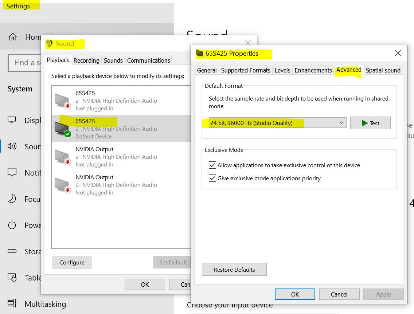
Task: Click OK in 65S425 Properties dialog
Action: pyautogui.click(x=295, y=294)
